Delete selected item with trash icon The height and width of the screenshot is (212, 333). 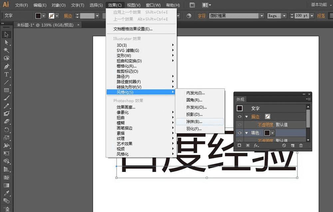tap(301, 146)
